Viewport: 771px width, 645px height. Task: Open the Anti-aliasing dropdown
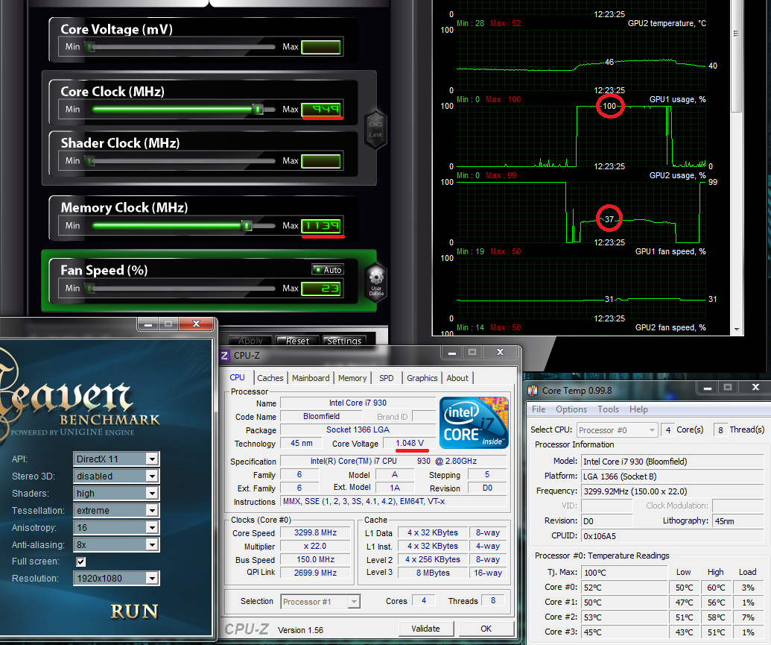[116, 544]
